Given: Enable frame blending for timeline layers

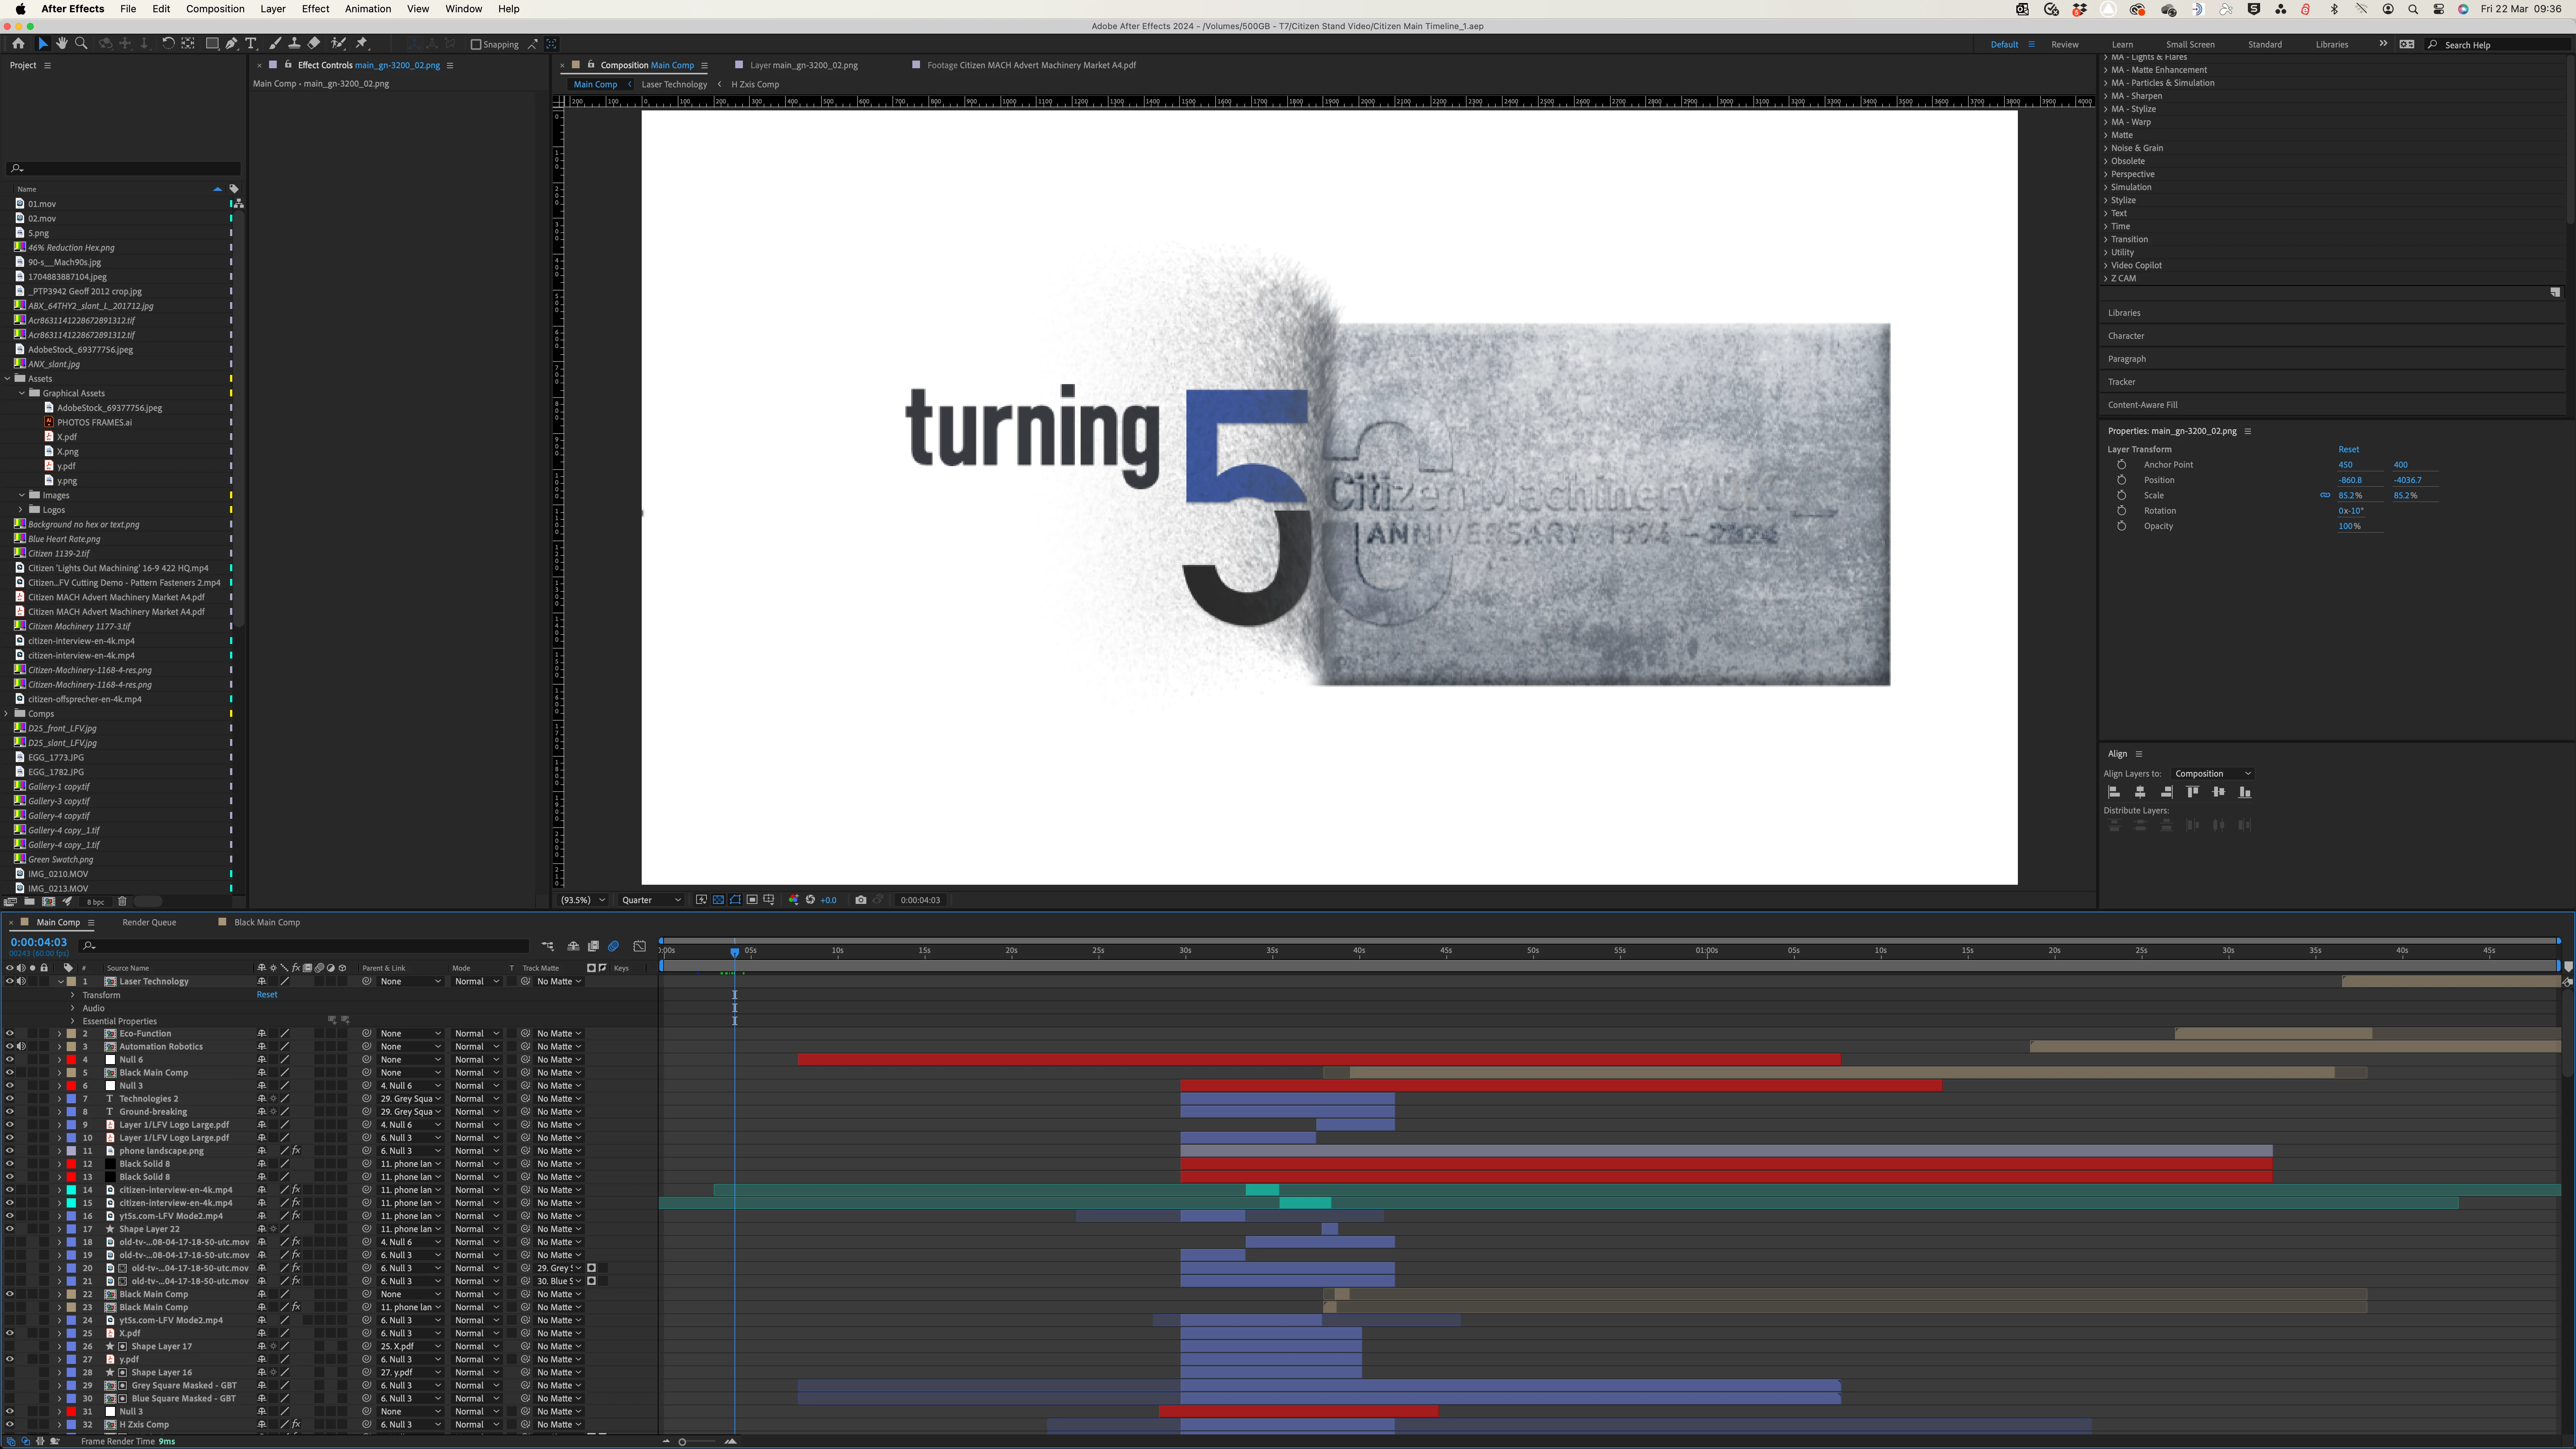Looking at the screenshot, I should [x=593, y=946].
